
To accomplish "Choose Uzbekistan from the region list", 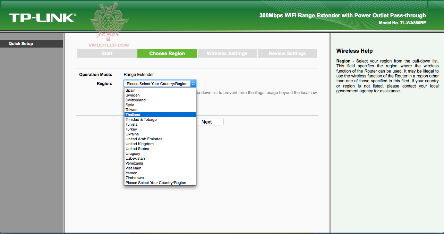I will (x=160, y=158).
